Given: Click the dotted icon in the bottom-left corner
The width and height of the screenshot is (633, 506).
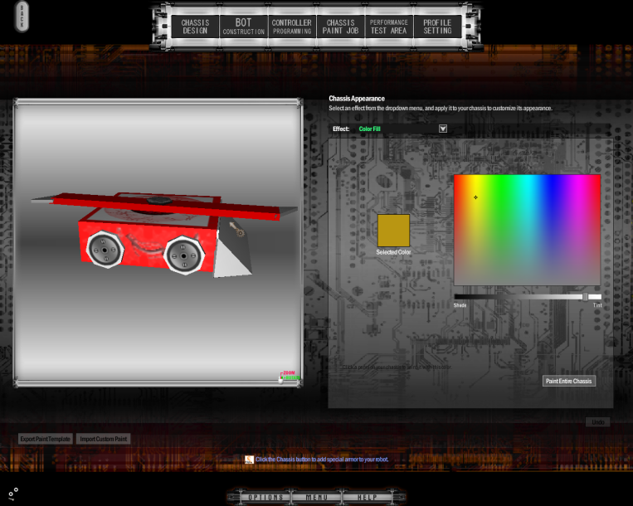Looking at the screenshot, I should [x=13, y=494].
